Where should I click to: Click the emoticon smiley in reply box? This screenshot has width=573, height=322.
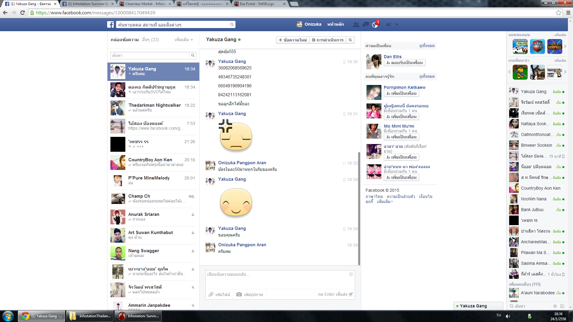pos(351,274)
